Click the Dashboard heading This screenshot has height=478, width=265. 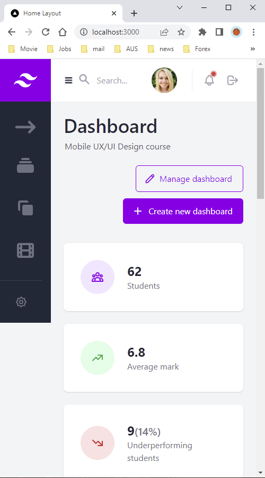coord(111,127)
